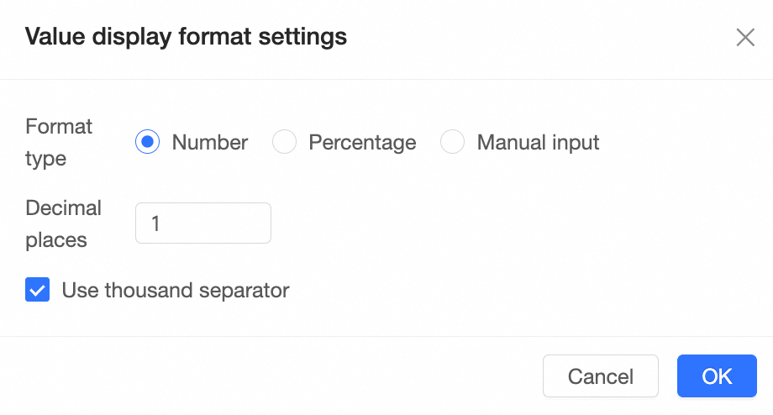
Task: Click the "Format type" field label
Action: point(59,143)
